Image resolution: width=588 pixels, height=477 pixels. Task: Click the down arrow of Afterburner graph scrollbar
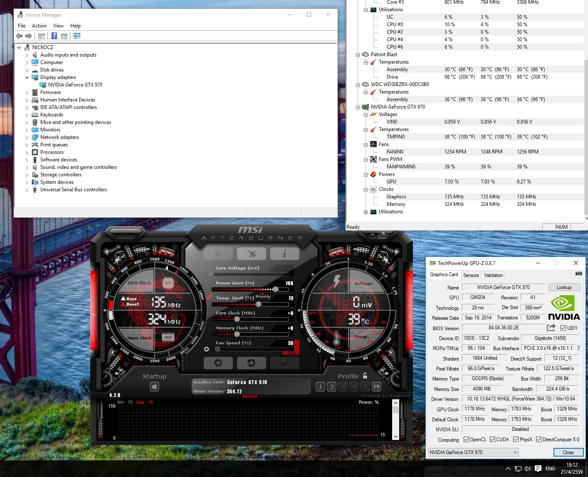[395, 437]
